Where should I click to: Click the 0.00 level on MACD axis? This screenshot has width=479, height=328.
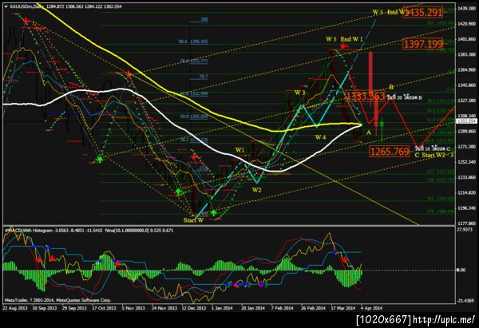pyautogui.click(x=461, y=270)
